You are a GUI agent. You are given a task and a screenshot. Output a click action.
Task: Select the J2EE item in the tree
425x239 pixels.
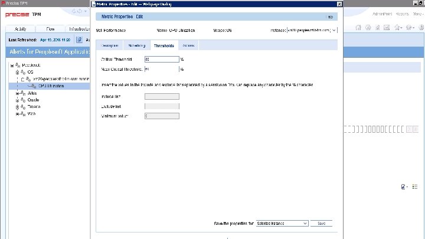click(x=32, y=93)
